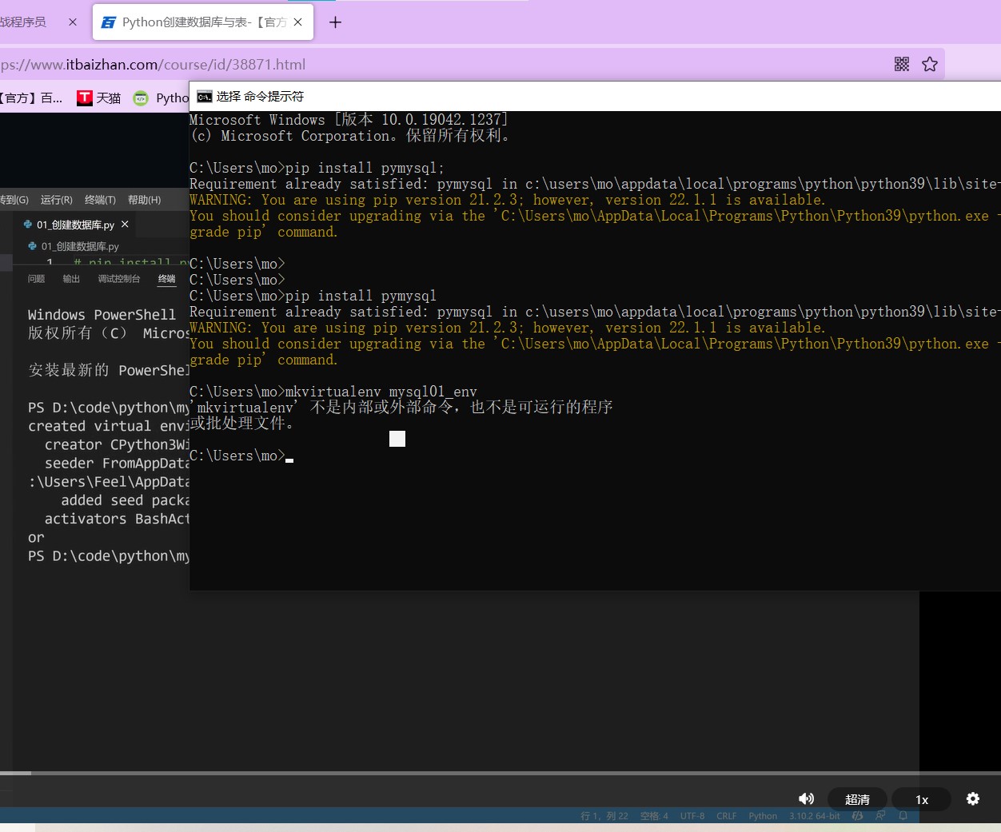Click 3.10.2 64-bit interpreter status entry
The height and width of the screenshot is (832, 1001).
tap(815, 816)
